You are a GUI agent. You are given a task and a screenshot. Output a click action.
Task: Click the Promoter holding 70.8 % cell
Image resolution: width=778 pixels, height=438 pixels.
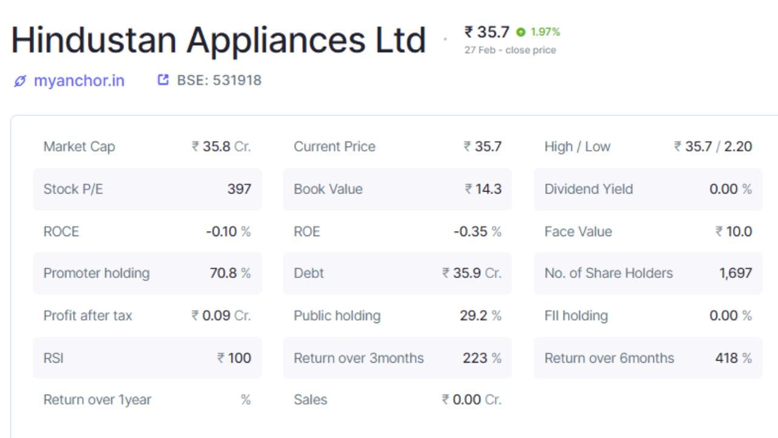(x=148, y=273)
